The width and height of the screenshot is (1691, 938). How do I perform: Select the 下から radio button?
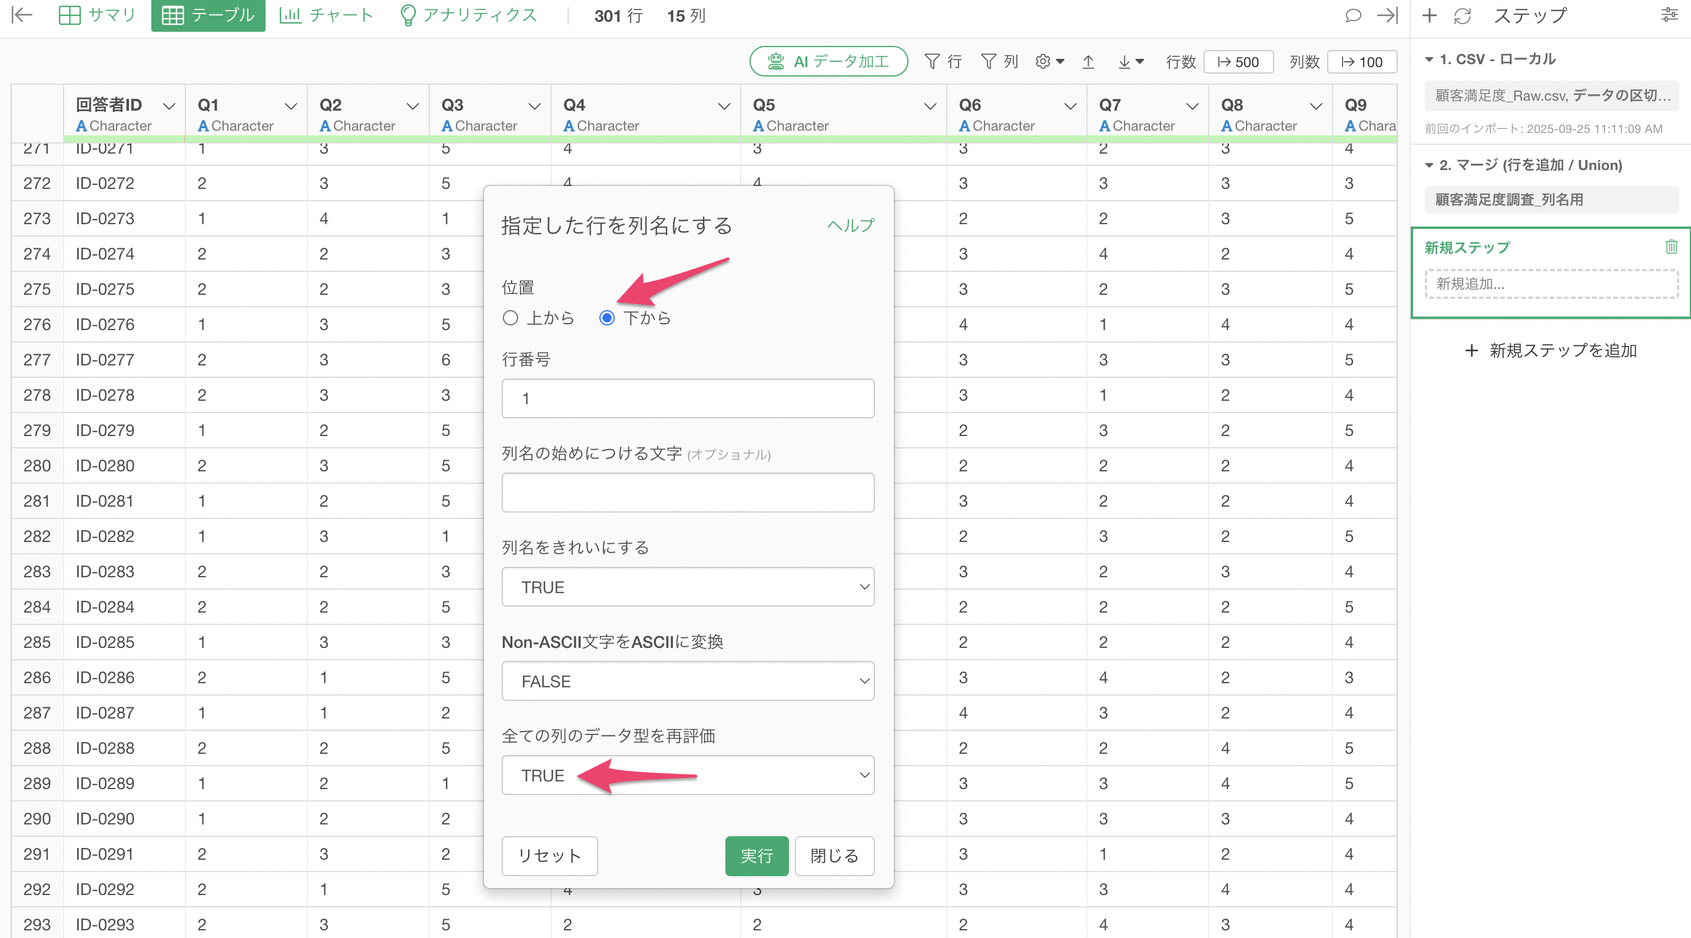(606, 318)
